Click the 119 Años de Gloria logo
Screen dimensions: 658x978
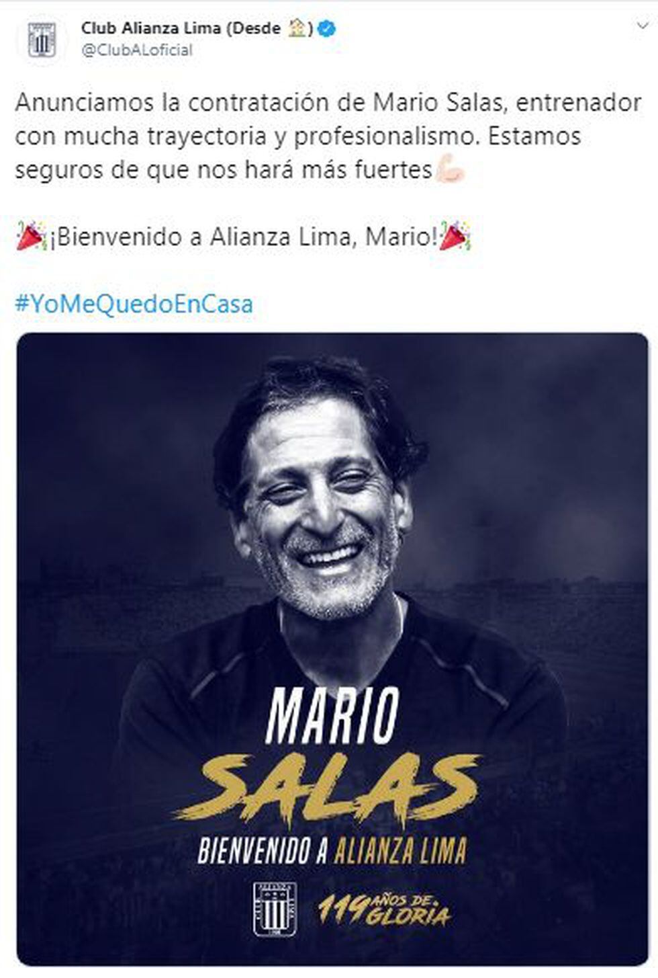pos(384,909)
